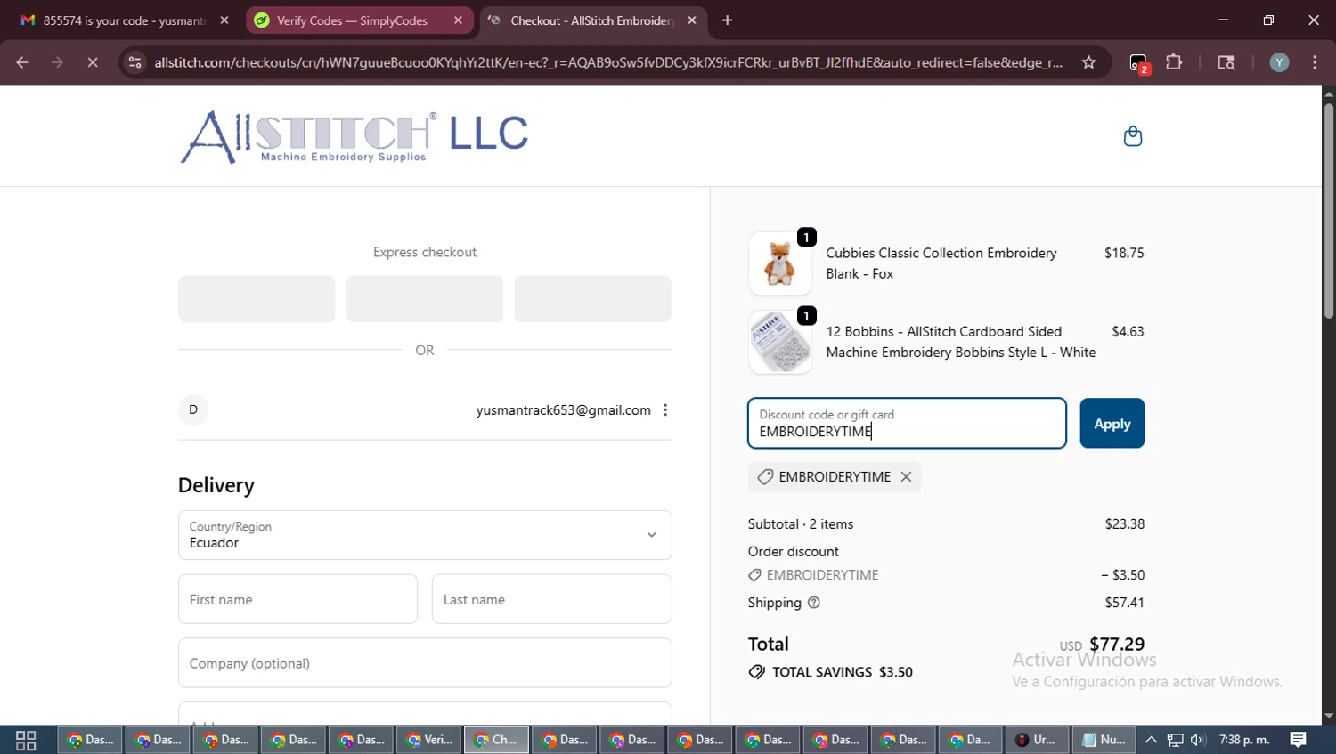Click the scrollbar down arrow
This screenshot has width=1336, height=754.
pos(1328,716)
